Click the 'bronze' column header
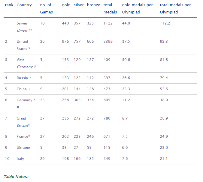 click(93, 5)
